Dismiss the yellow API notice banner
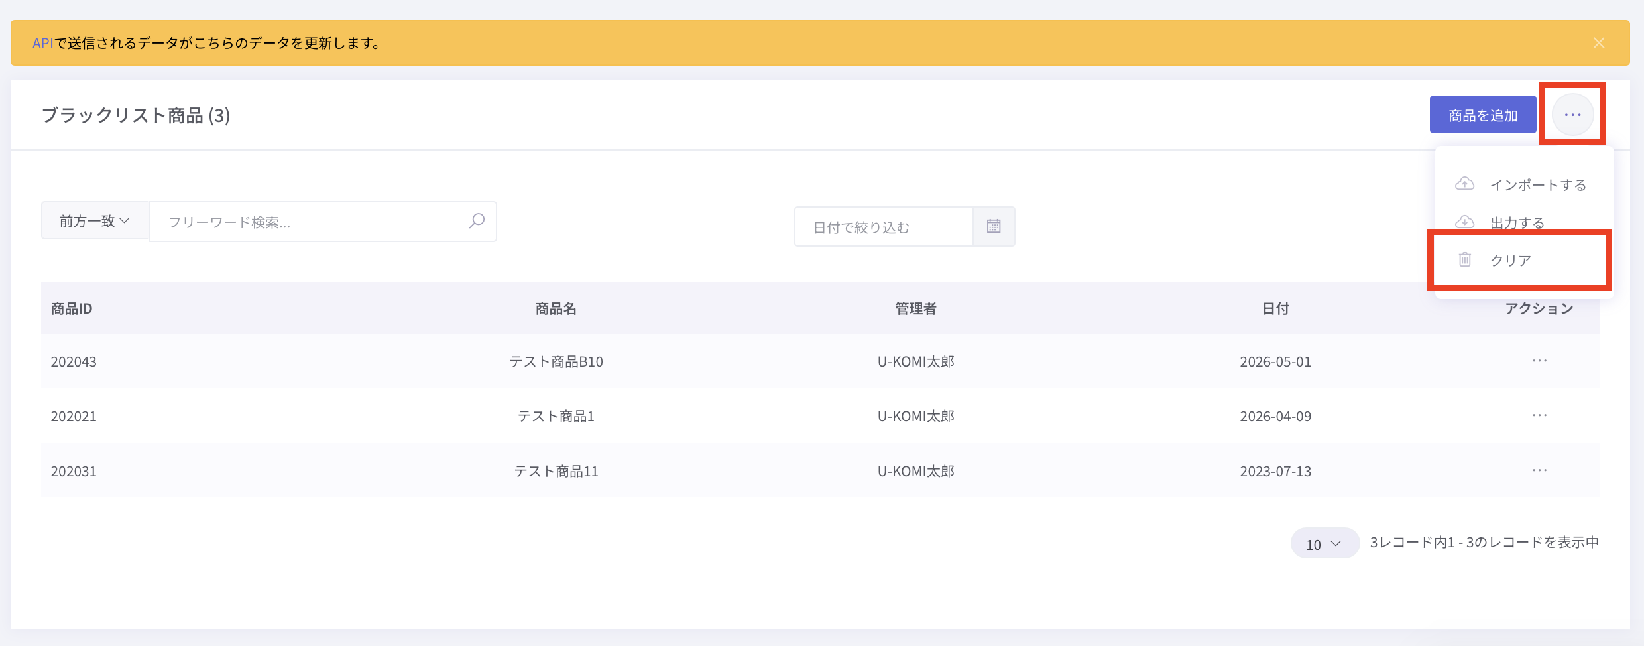Viewport: 1644px width, 646px height. (x=1599, y=43)
